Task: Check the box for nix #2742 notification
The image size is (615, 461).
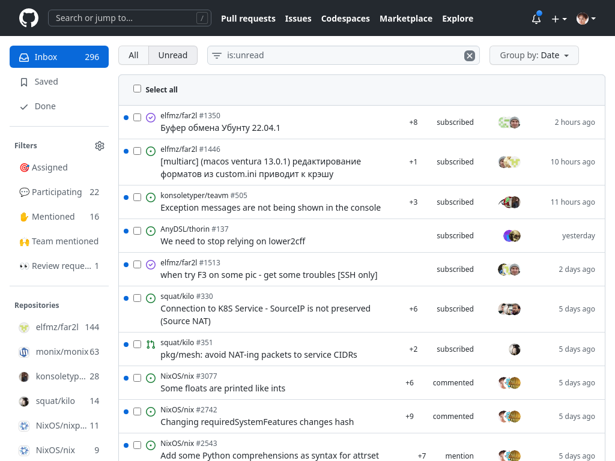Action: click(137, 412)
